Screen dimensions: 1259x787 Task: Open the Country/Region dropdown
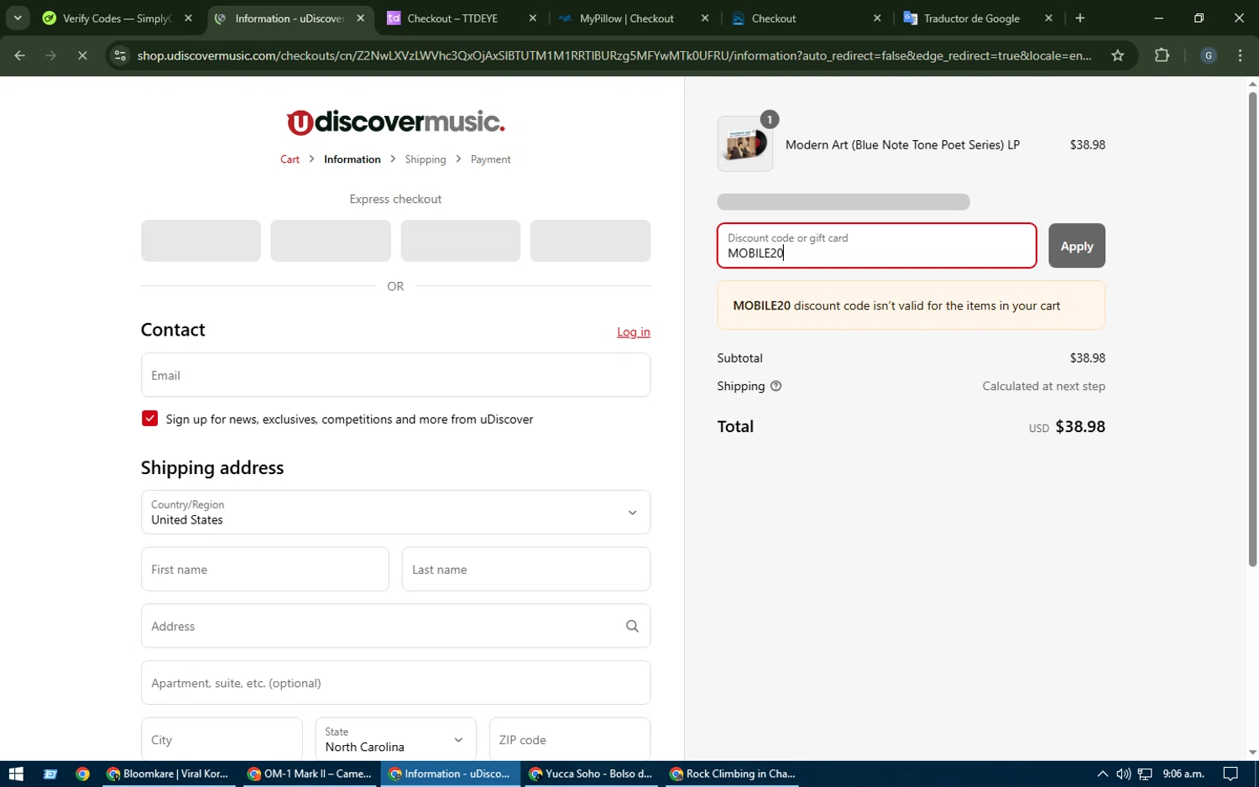(395, 513)
